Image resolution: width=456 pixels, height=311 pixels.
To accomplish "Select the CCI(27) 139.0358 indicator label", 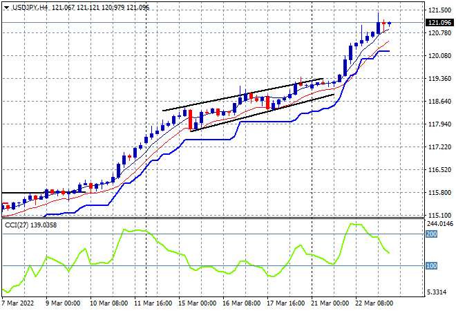I will point(31,225).
